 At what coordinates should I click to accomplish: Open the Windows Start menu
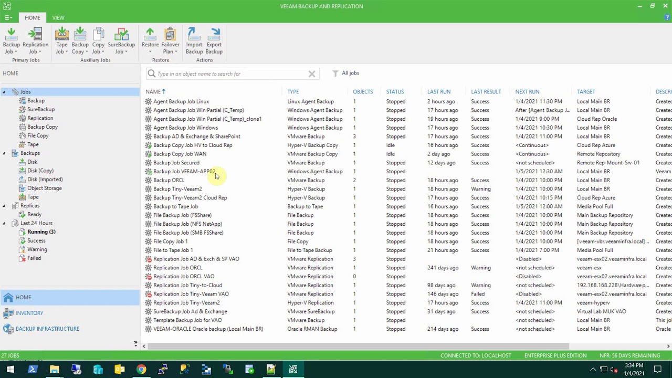pos(10,370)
